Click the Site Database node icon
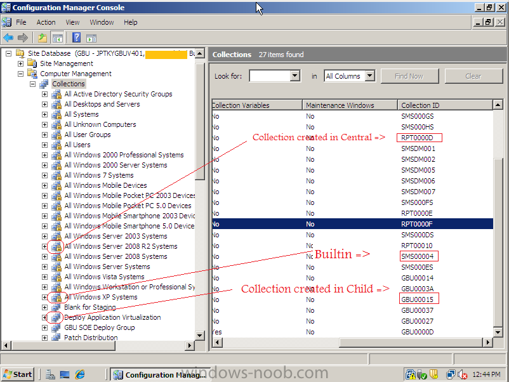Screen dimensions: 509x382 pyautogui.click(x=20, y=53)
